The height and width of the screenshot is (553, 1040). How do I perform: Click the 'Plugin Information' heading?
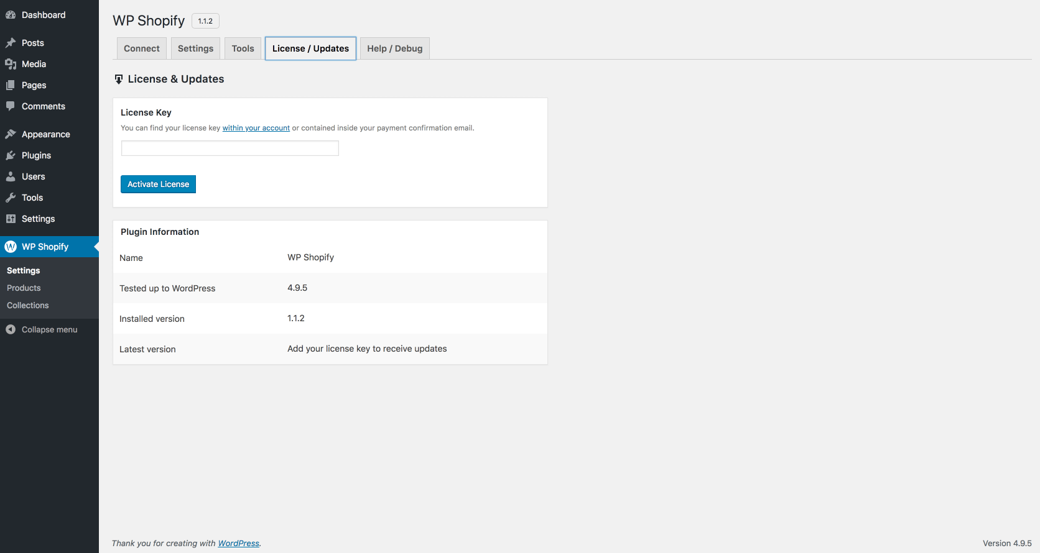tap(160, 232)
